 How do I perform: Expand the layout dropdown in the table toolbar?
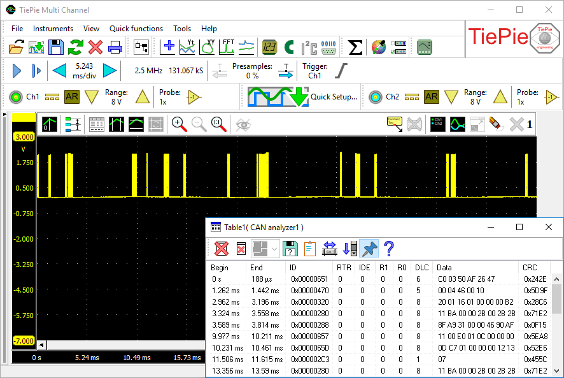274,248
